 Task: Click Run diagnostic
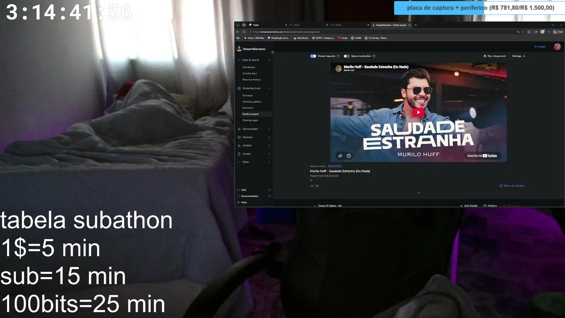pyautogui.click(x=495, y=56)
